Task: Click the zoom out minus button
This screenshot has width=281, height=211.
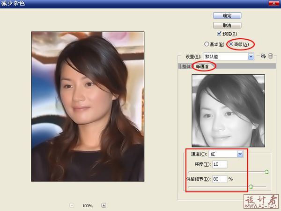Action: coord(72,205)
